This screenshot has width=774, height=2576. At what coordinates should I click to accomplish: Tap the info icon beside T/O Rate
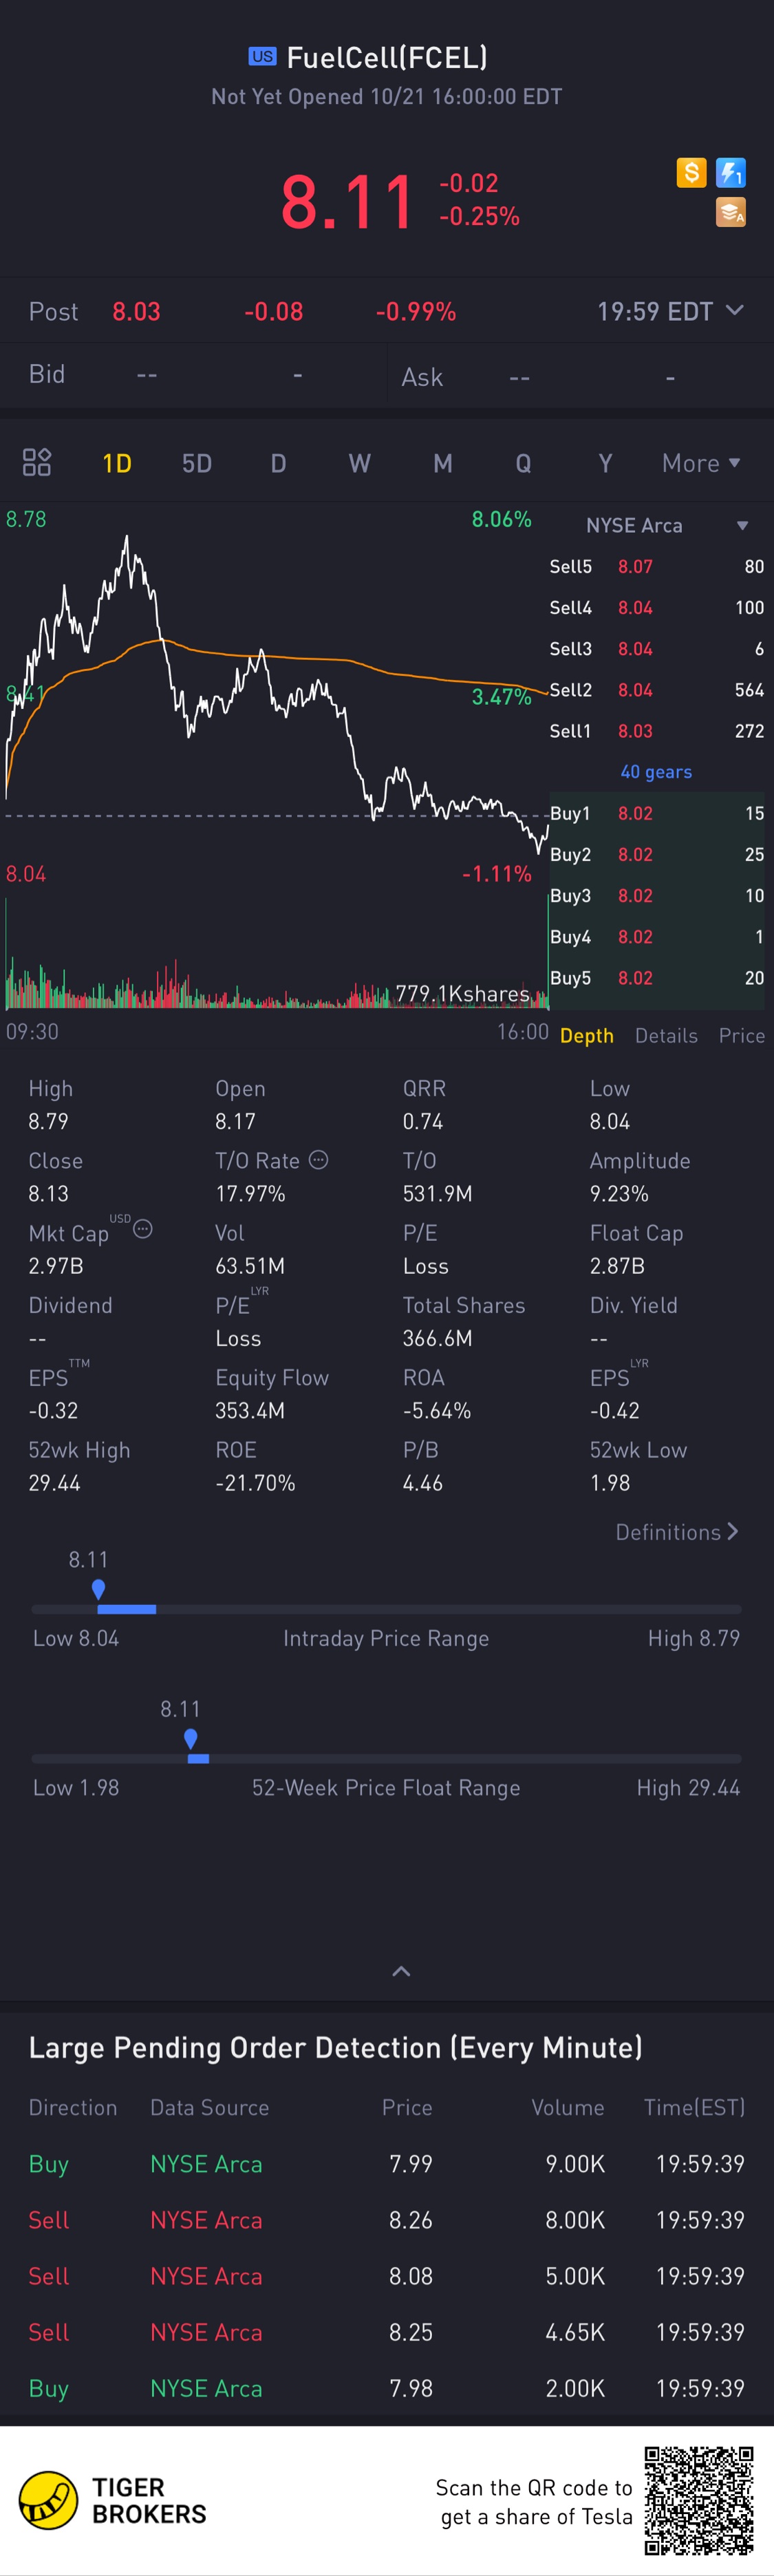[x=319, y=1159]
